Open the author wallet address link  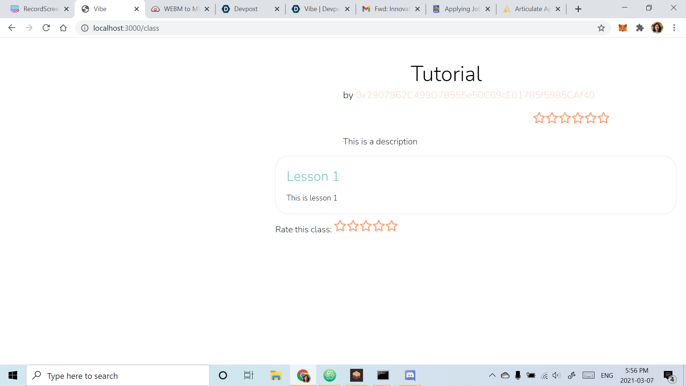tap(475, 95)
